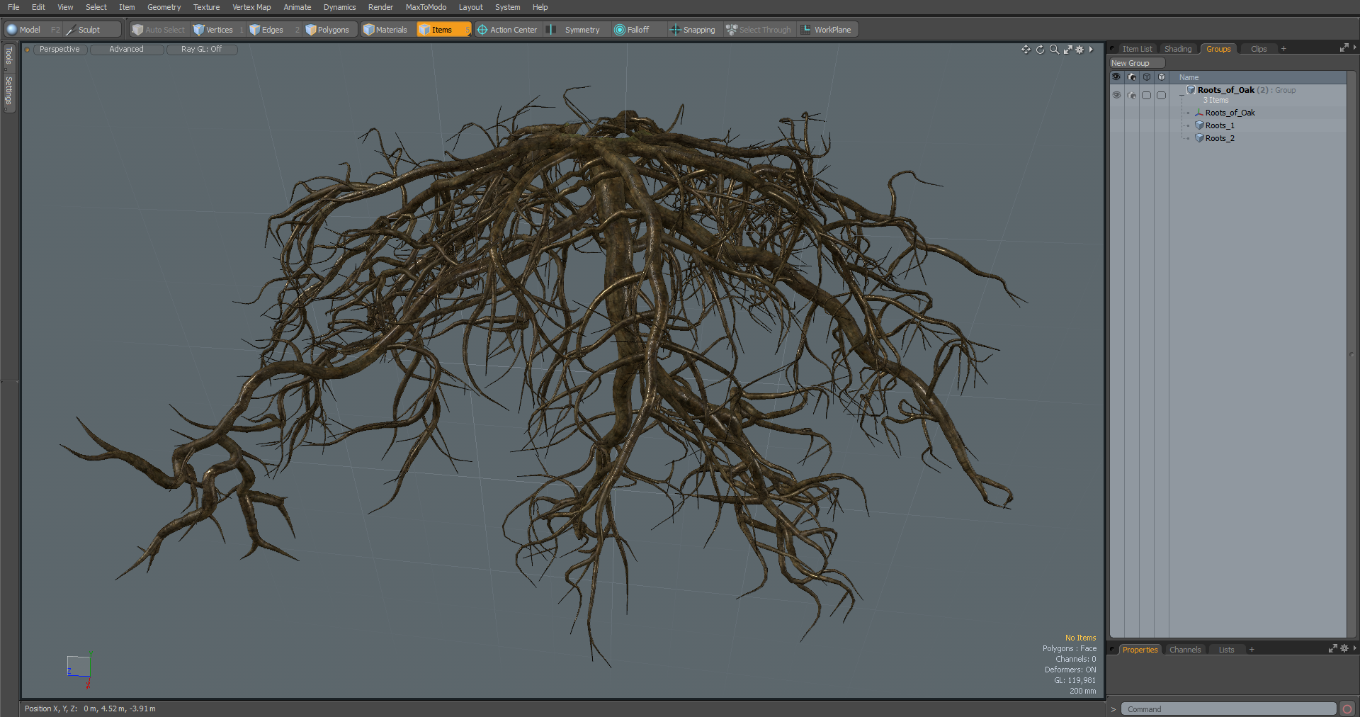Screen dimensions: 1360x717
Task: Click the viewport zoom magnifier icon
Action: tap(1054, 50)
